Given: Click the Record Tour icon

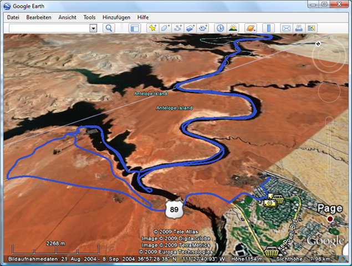Looking at the screenshot, I should click(x=203, y=28).
